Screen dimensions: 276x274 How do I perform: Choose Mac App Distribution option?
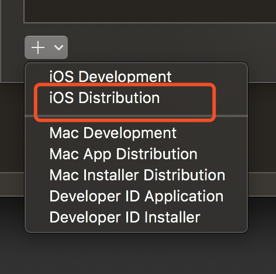coord(123,154)
